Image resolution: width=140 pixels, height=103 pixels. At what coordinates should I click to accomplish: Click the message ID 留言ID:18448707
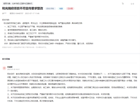16,13
